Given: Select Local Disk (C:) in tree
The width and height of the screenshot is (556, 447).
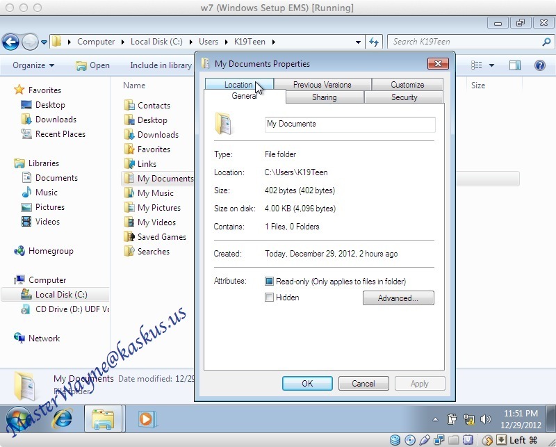Looking at the screenshot, I should pyautogui.click(x=54, y=295).
